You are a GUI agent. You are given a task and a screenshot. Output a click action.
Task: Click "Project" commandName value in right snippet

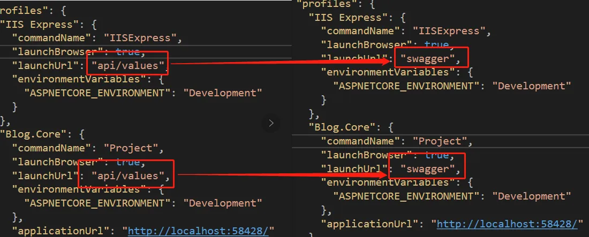[440, 141]
